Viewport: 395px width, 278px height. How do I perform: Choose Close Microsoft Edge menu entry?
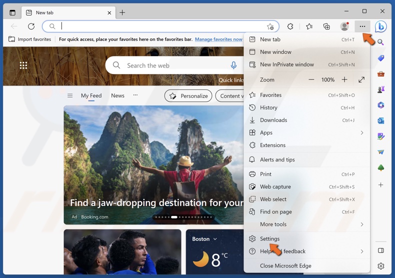pyautogui.click(x=307, y=266)
